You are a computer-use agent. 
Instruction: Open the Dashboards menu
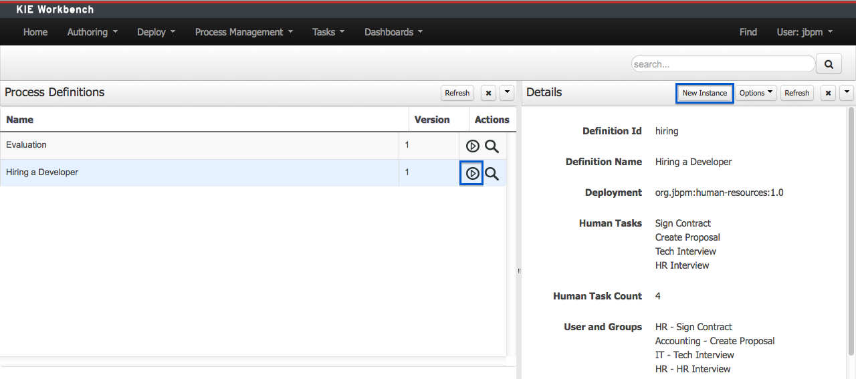[393, 32]
